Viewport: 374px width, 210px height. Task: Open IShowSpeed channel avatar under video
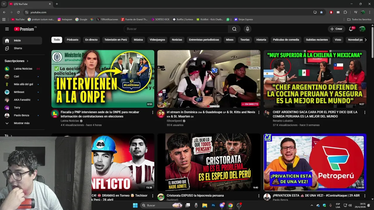click(x=161, y=114)
